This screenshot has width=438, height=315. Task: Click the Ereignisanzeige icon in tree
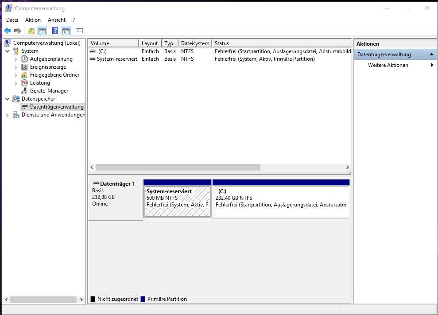[x=25, y=67]
